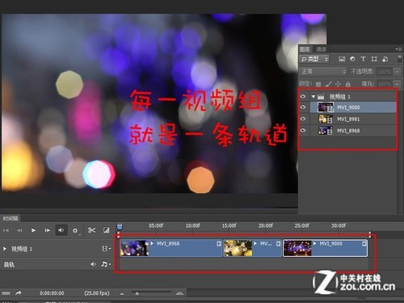Select the MVI_9000 layer row
The image size is (404, 303).
353,107
